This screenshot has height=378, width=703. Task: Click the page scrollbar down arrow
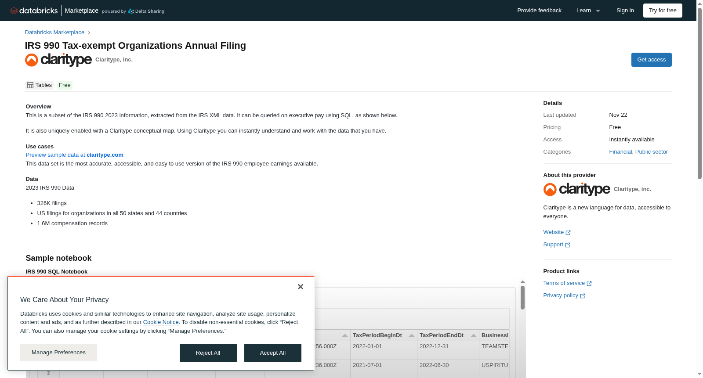tap(699, 374)
